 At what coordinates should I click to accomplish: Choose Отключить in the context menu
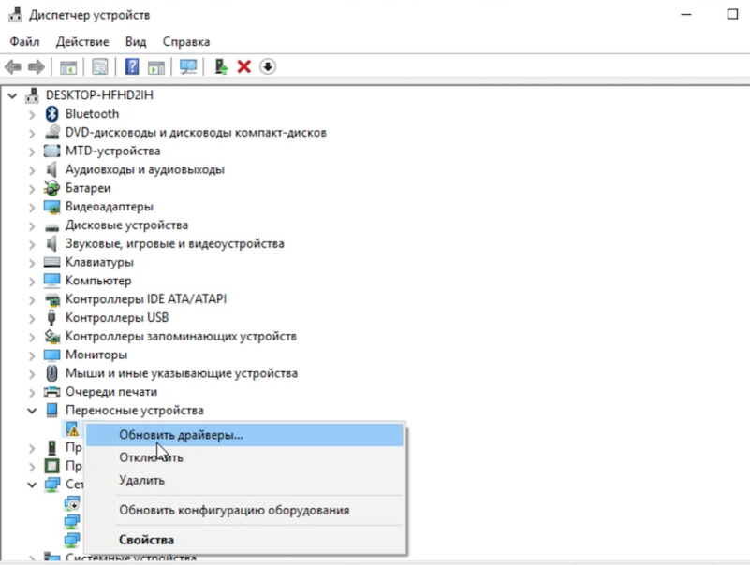tap(244, 457)
